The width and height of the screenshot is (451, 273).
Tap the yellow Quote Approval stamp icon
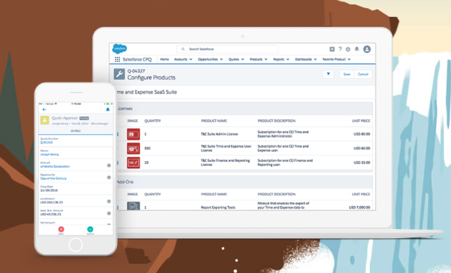44,120
